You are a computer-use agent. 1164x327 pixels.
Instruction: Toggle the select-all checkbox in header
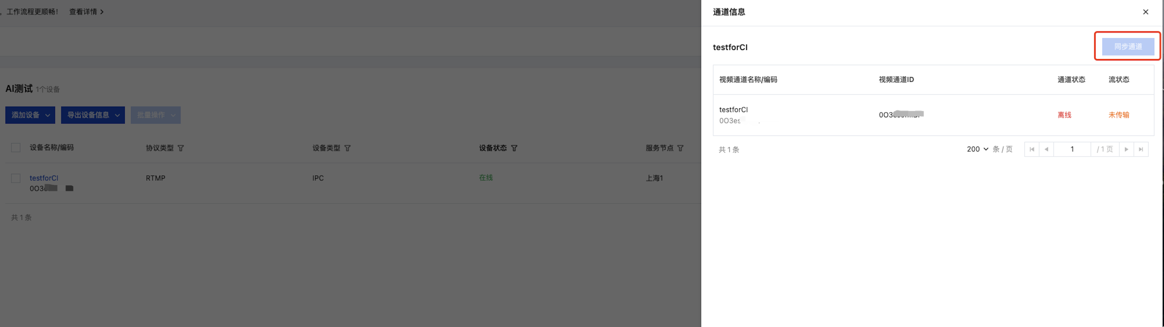pyautogui.click(x=16, y=148)
